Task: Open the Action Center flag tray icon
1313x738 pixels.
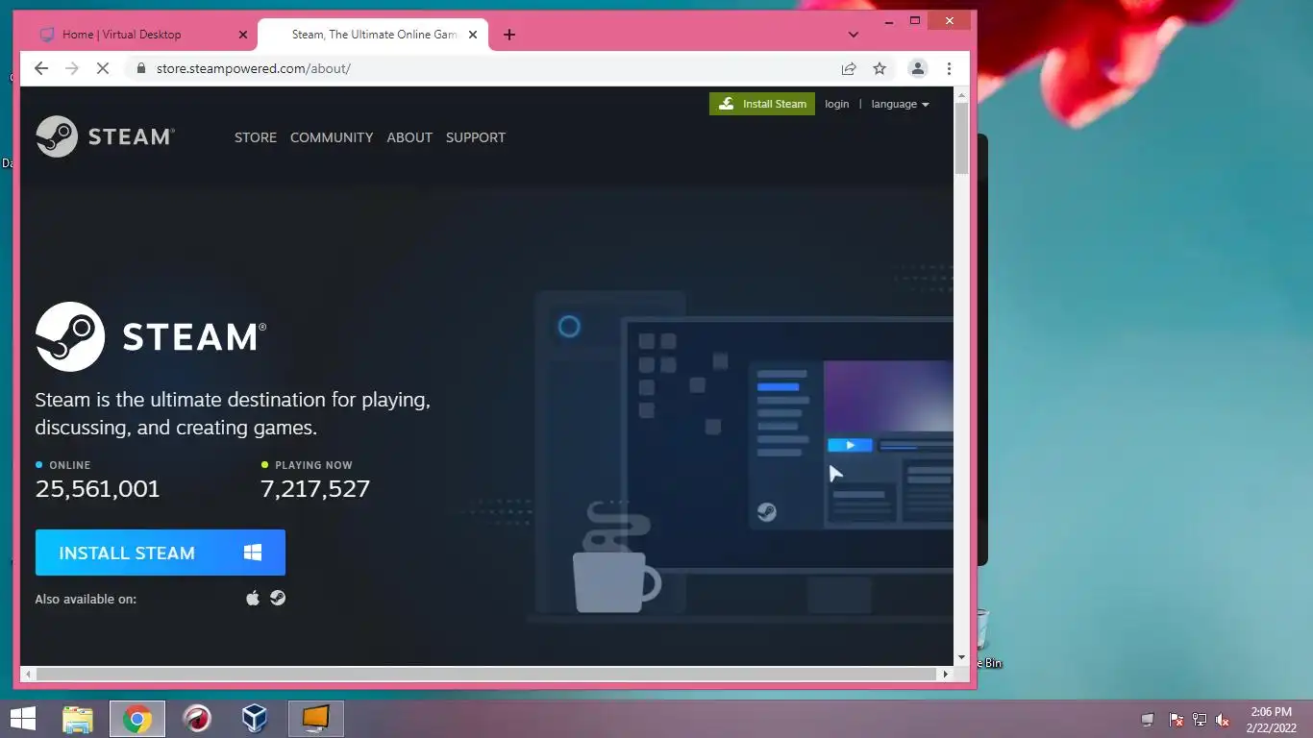Action: [x=1176, y=720]
